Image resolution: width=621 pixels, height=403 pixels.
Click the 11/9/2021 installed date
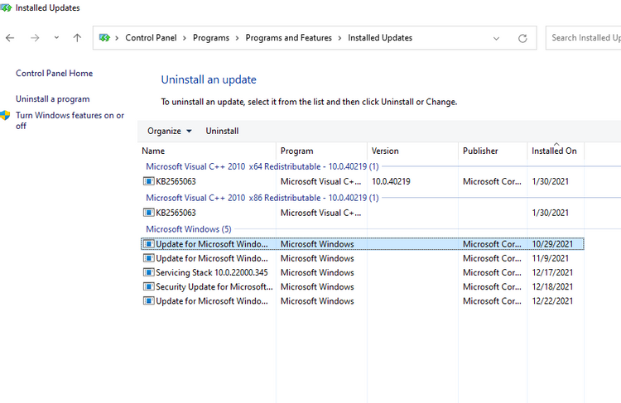coord(550,258)
